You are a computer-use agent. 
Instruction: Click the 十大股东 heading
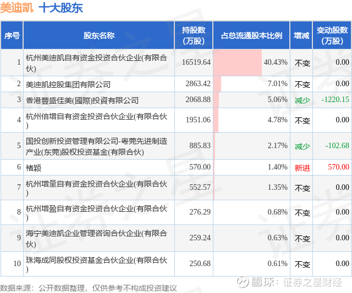(x=61, y=8)
